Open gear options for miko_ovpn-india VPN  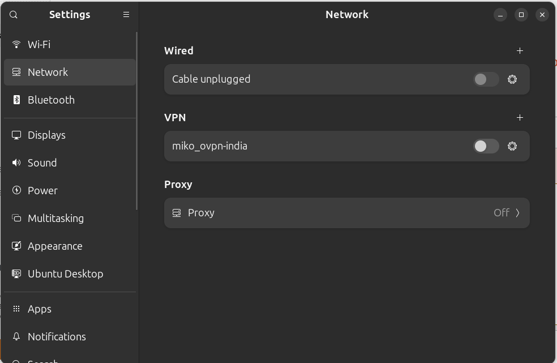pos(512,146)
